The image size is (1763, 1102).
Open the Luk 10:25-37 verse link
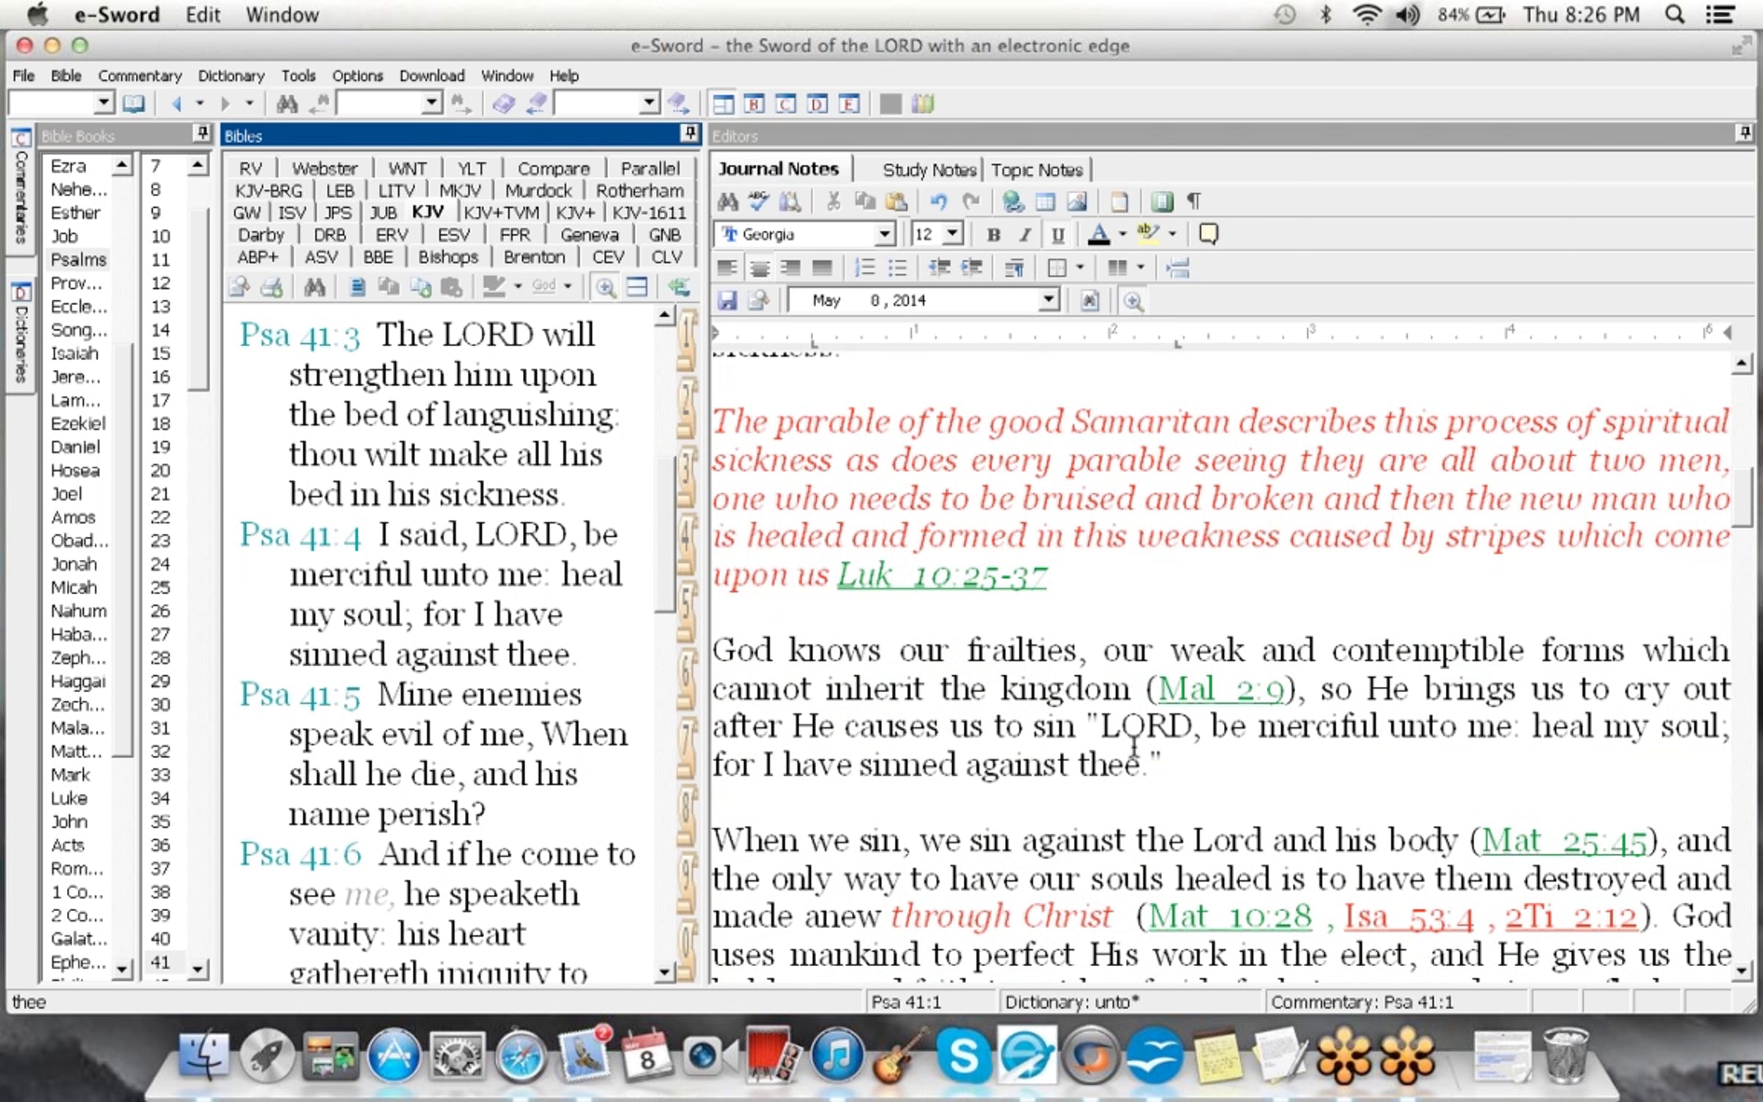[x=942, y=576]
